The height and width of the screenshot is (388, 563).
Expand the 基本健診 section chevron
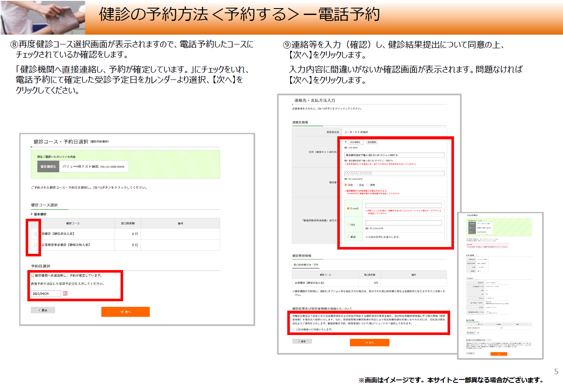(x=32, y=214)
